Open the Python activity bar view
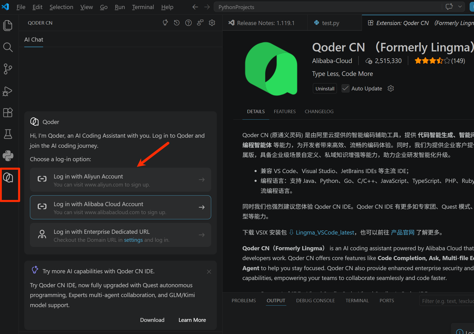 8,156
